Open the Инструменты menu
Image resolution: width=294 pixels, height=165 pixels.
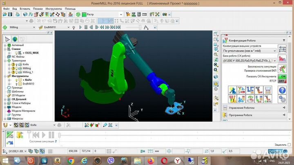[53, 9]
